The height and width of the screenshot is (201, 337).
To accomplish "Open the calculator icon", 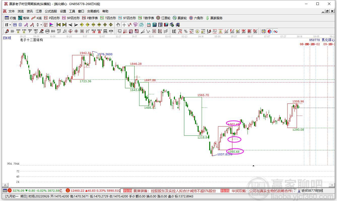I will [x=154, y=25].
